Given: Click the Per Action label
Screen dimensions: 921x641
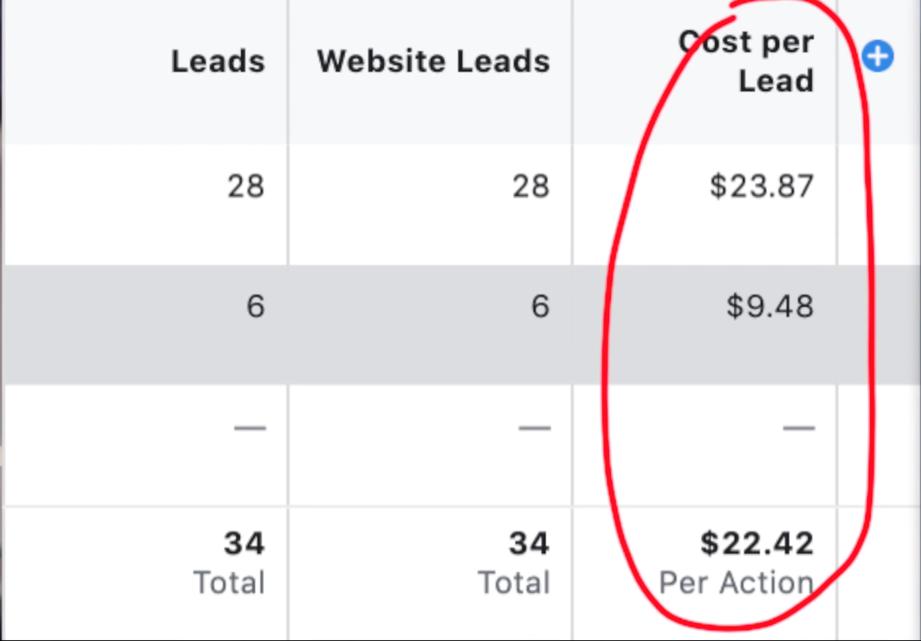Looking at the screenshot, I should pyautogui.click(x=736, y=582).
